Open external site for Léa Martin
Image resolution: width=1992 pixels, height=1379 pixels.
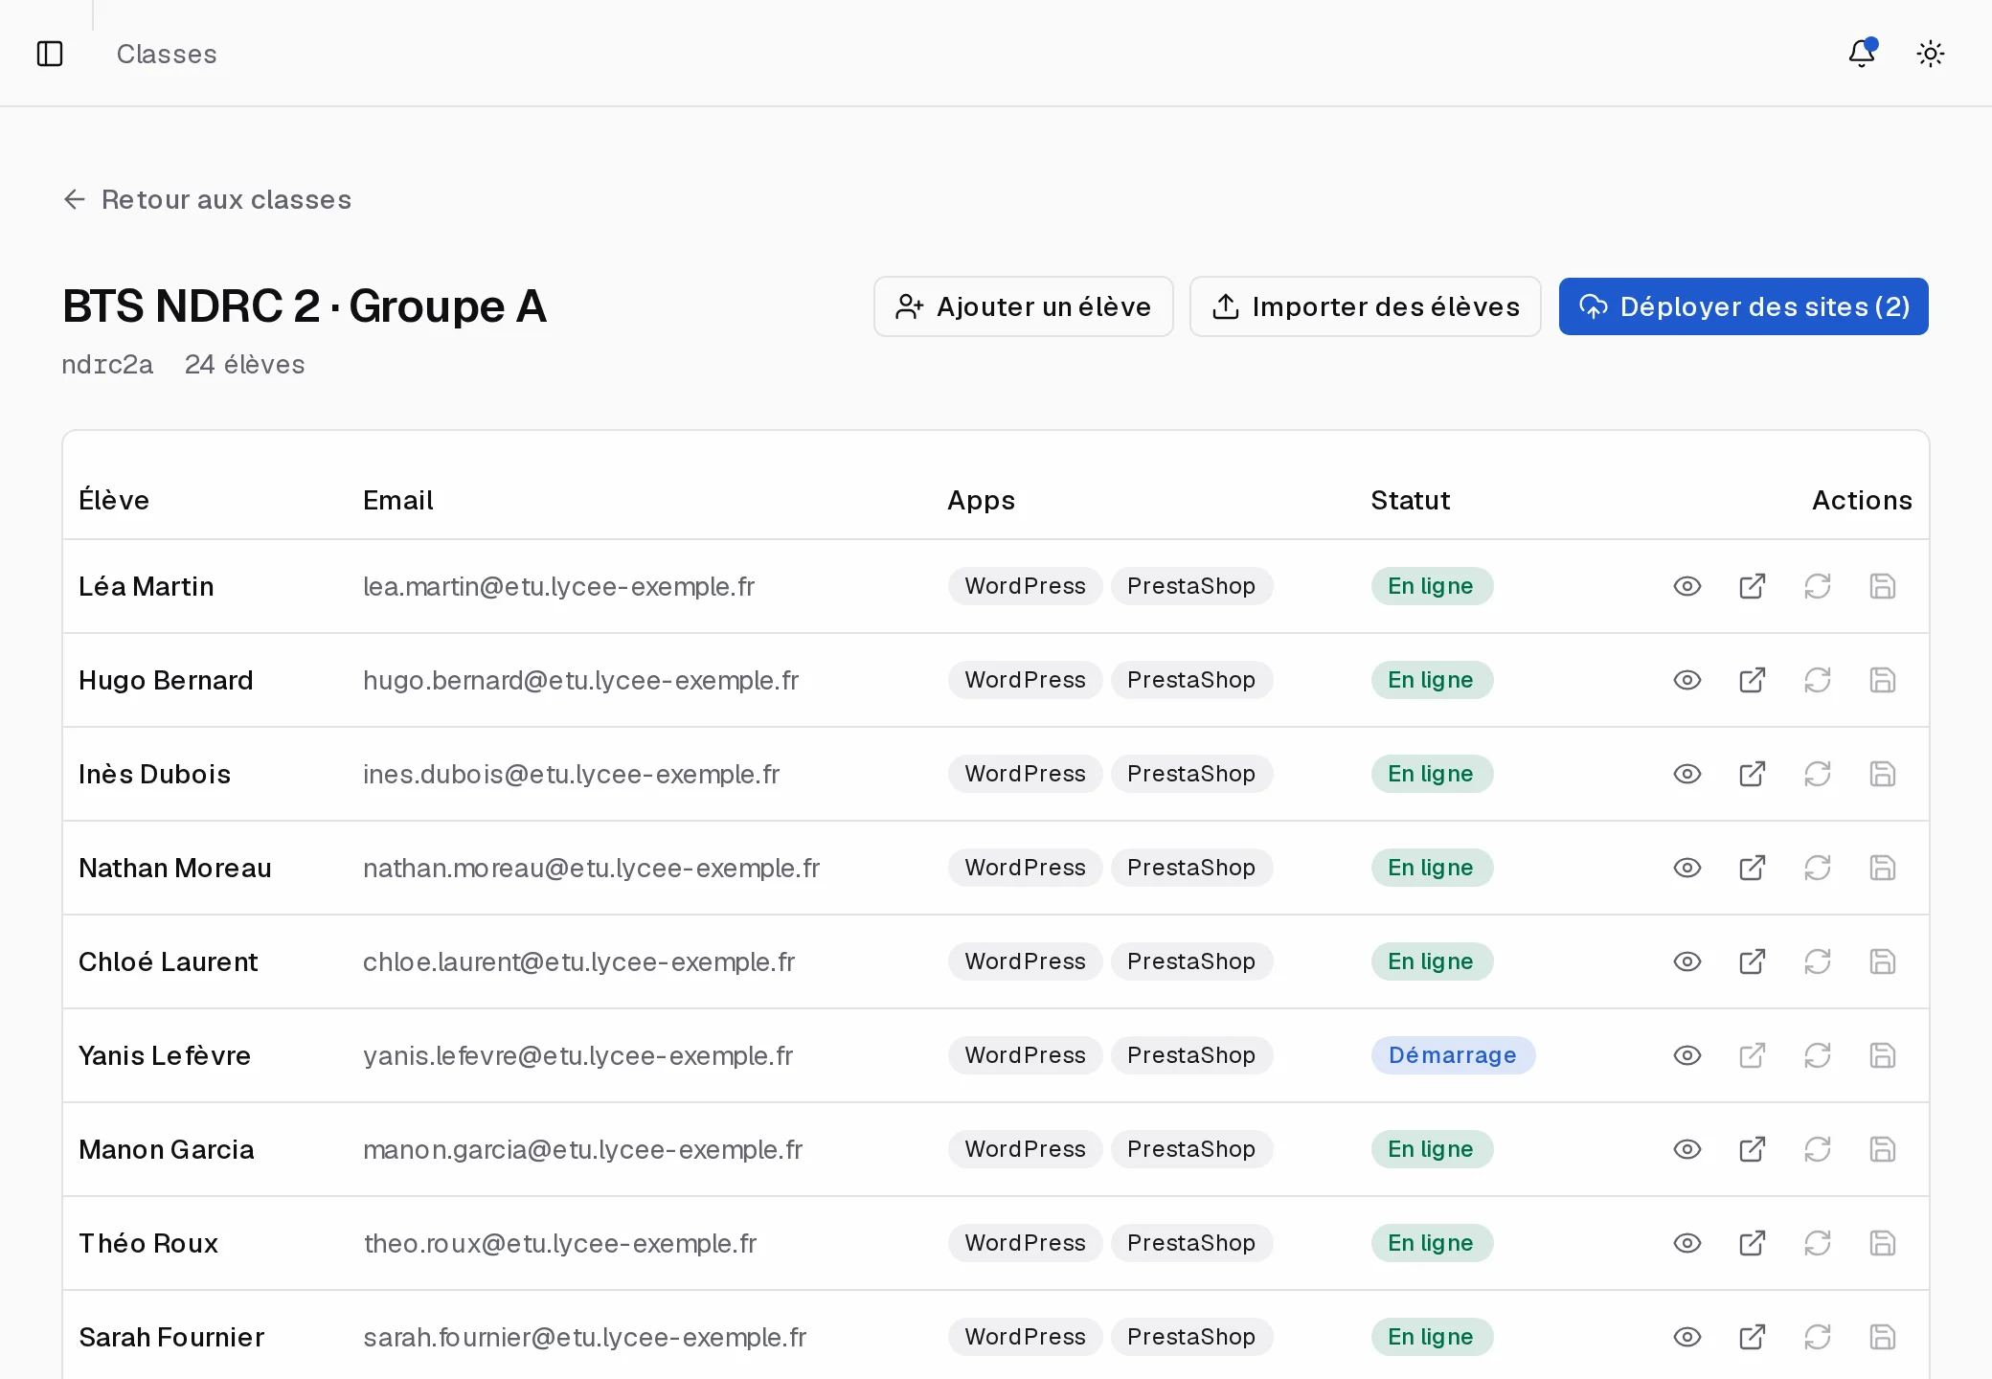click(1753, 586)
